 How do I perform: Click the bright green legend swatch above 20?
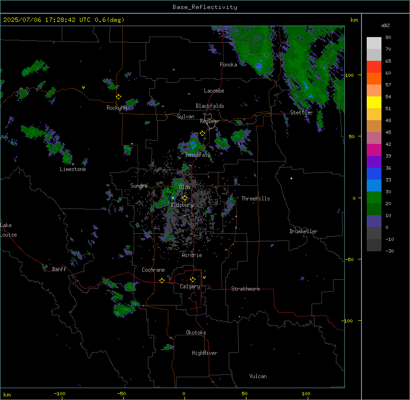point(374,198)
